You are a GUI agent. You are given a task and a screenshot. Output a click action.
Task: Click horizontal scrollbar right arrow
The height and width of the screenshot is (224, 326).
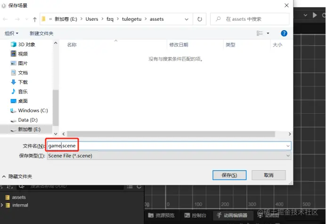pyautogui.click(x=290, y=134)
